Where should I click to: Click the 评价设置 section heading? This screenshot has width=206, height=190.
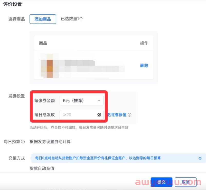12,4
